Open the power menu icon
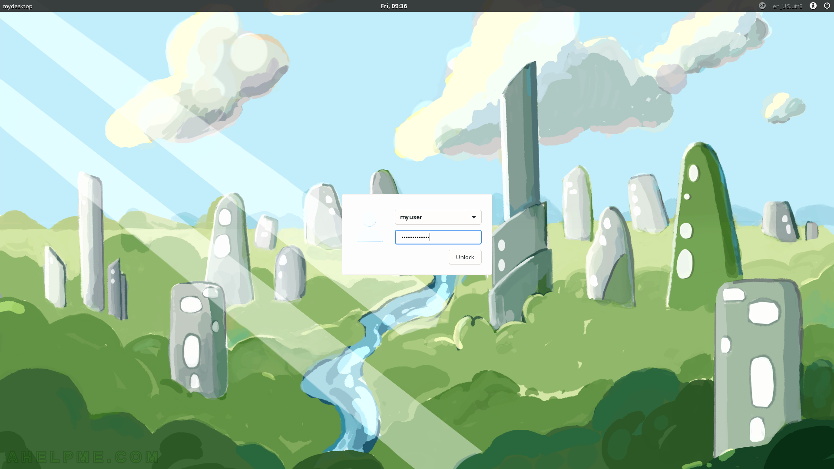The image size is (834, 469). (x=827, y=6)
